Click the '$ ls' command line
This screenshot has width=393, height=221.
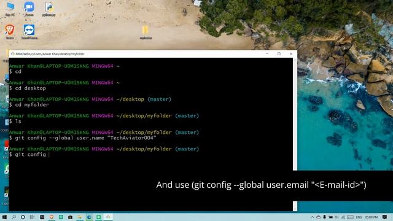tap(15, 122)
